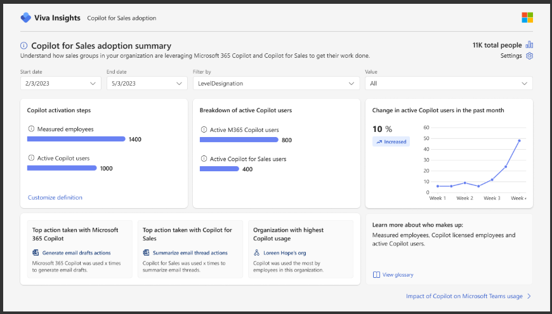Image resolution: width=552 pixels, height=314 pixels.
Task: Open Loreen Hope's org link
Action: coord(284,252)
